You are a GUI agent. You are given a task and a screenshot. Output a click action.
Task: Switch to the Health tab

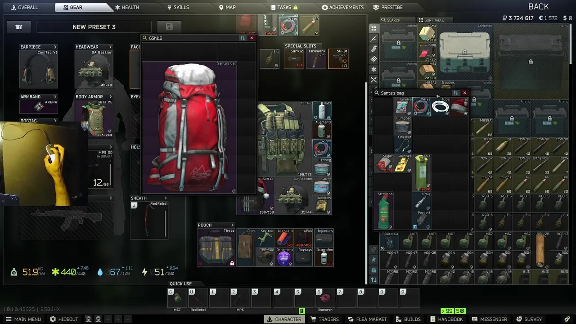pyautogui.click(x=126, y=7)
